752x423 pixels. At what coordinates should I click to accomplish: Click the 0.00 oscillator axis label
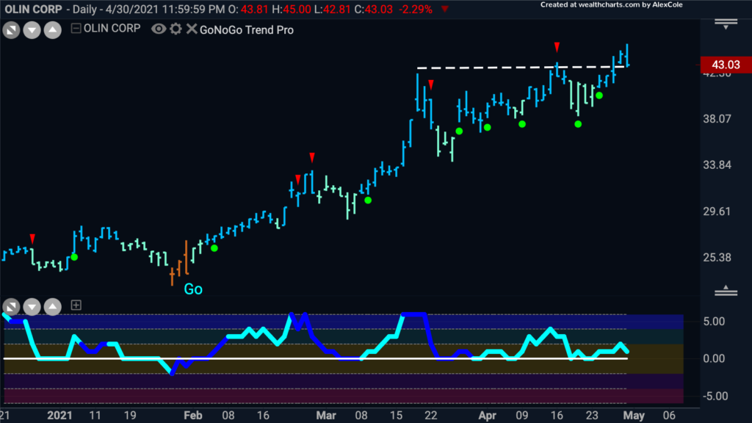(x=714, y=358)
